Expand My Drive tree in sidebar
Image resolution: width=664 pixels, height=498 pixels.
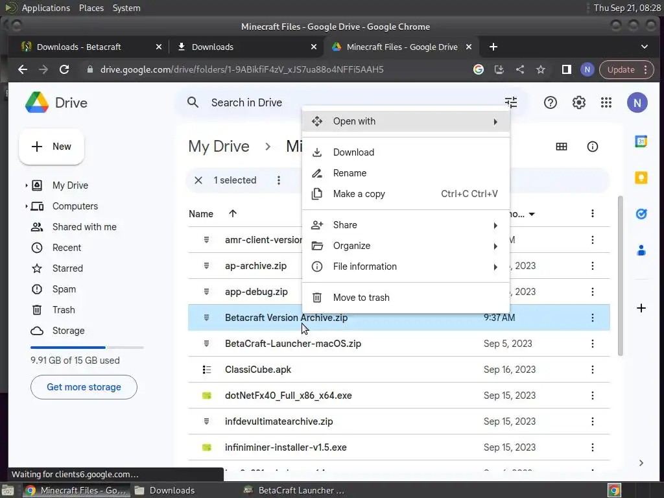26,185
